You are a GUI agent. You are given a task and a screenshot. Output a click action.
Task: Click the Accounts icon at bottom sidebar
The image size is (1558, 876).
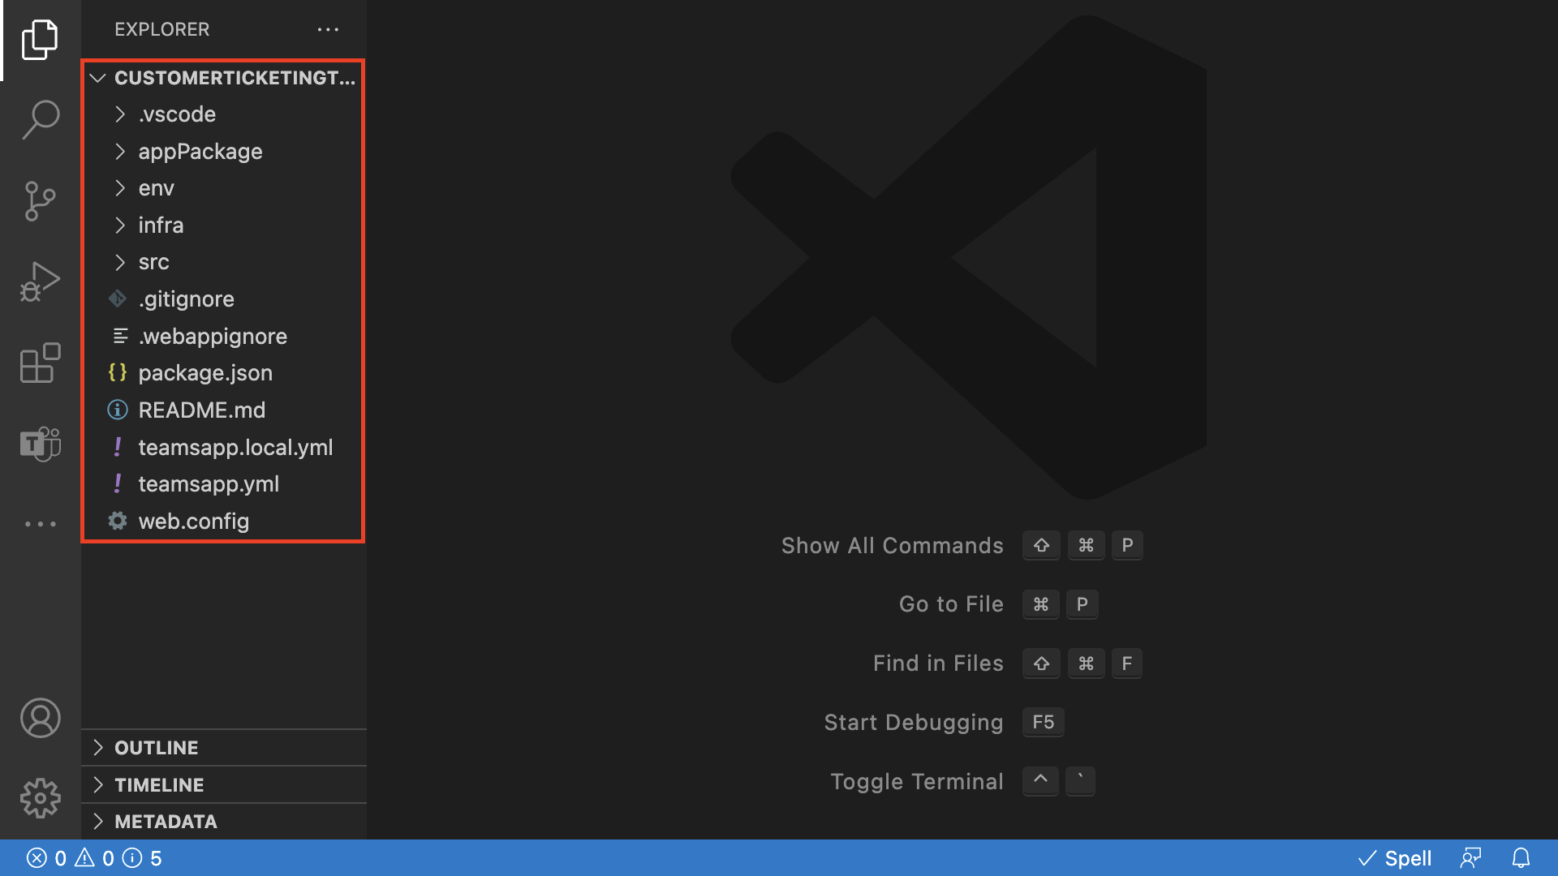click(x=40, y=717)
